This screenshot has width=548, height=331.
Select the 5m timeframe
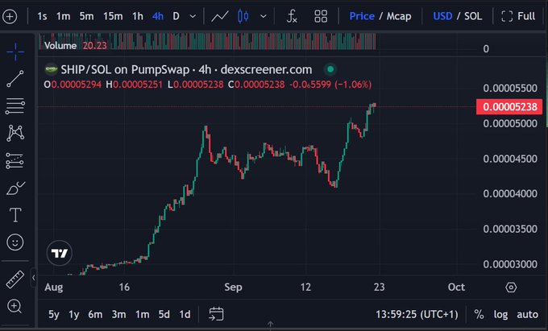click(86, 16)
